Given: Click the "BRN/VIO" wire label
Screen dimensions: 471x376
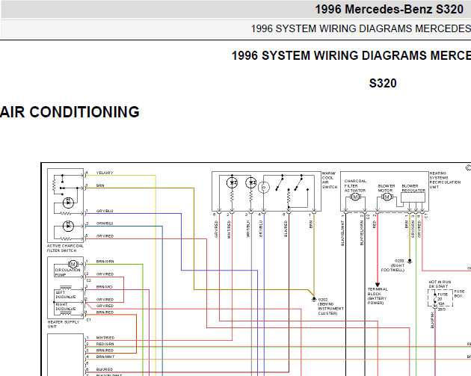Looking at the screenshot, I should click(104, 287).
